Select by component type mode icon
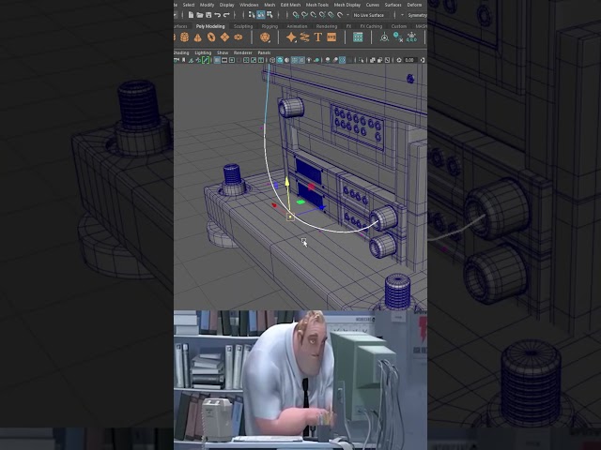Viewport: 601px width, 450px height. tap(270, 15)
